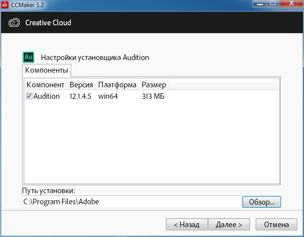The height and width of the screenshot is (237, 304).
Task: Open folder browser with Обзор button
Action: pyautogui.click(x=261, y=201)
